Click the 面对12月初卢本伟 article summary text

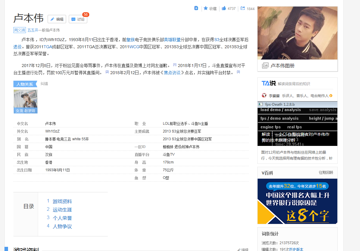pos(297,155)
